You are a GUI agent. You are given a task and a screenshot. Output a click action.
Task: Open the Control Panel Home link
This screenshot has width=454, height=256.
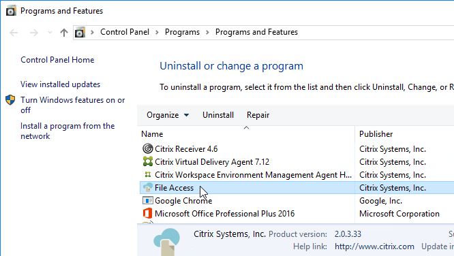57,60
